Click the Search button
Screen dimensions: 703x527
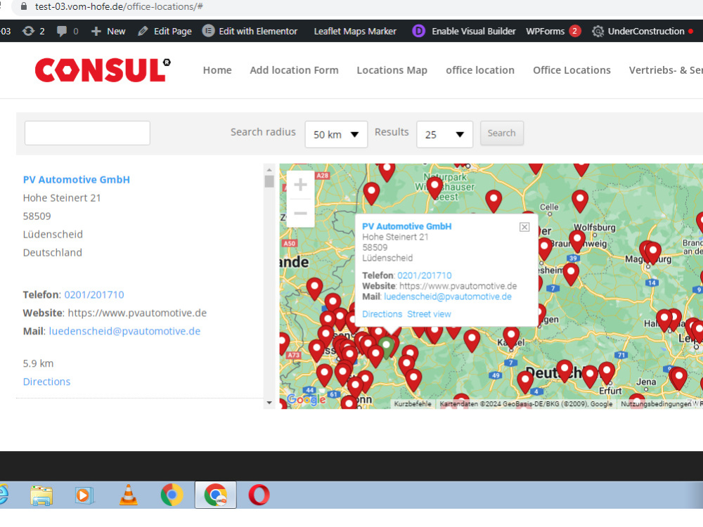pos(501,133)
